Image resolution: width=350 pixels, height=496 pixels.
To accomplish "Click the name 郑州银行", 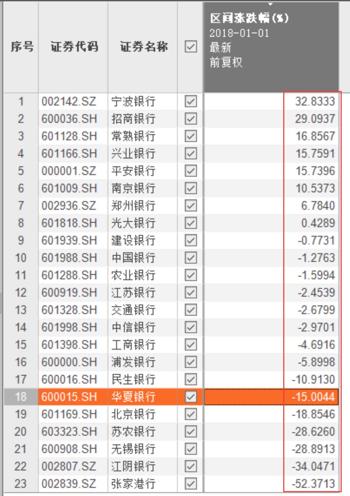I will tap(133, 206).
